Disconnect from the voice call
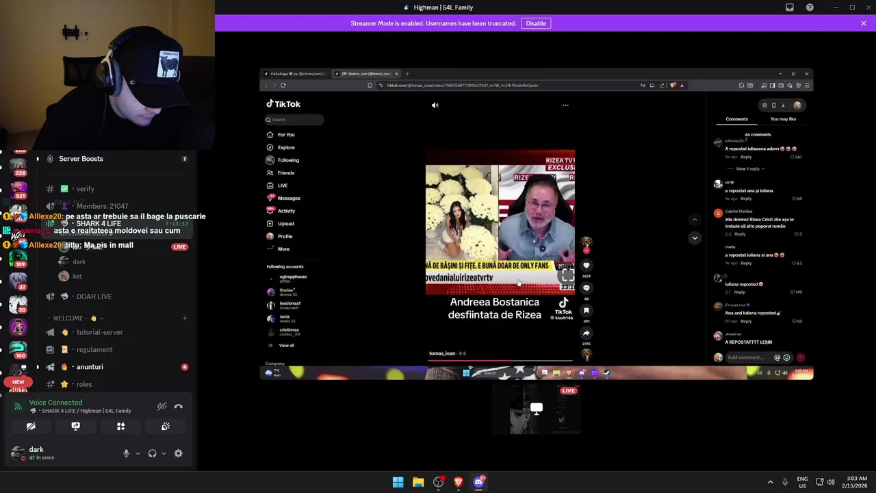Image resolution: width=876 pixels, height=493 pixels. 179,406
